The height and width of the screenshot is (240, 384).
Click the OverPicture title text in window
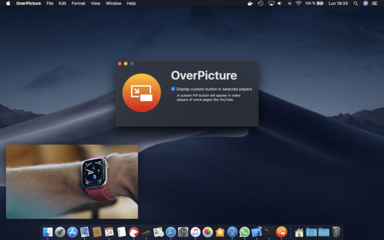click(204, 75)
